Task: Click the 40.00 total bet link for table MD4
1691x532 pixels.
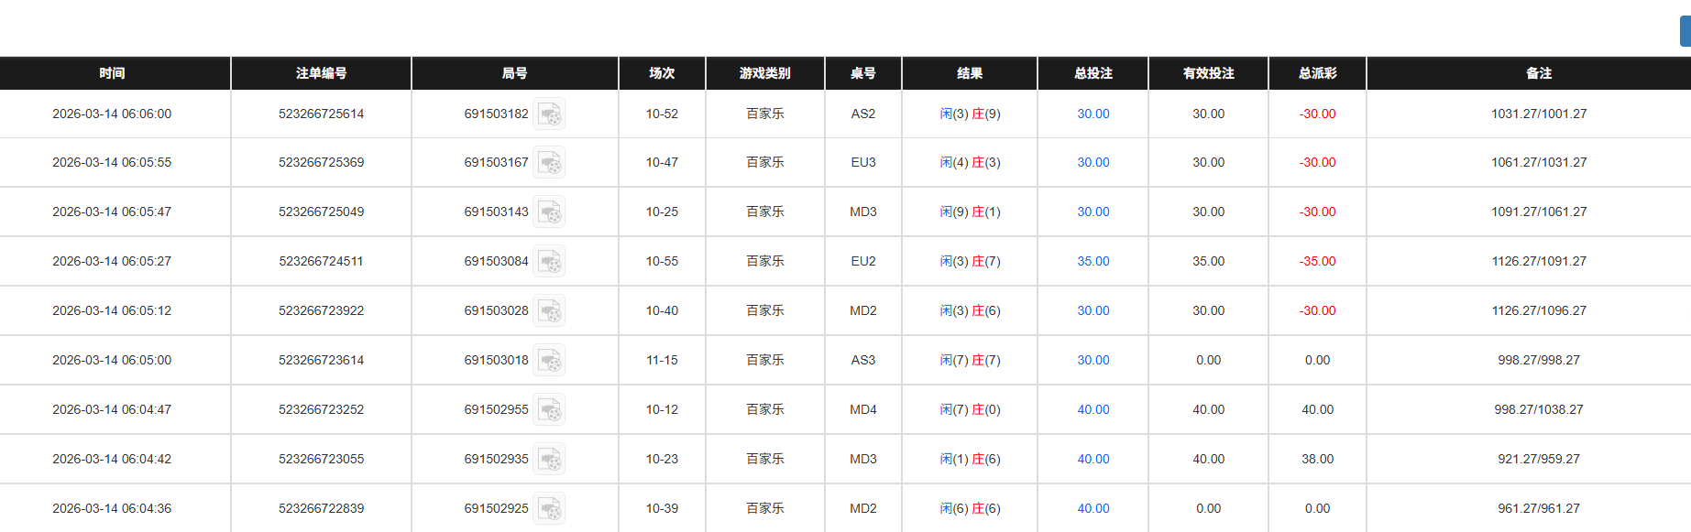Action: click(1093, 409)
